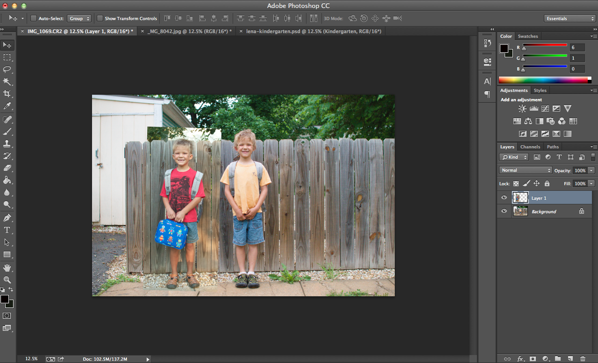The image size is (598, 363).
Task: Enable Show Transform Controls checkbox
Action: pyautogui.click(x=100, y=18)
